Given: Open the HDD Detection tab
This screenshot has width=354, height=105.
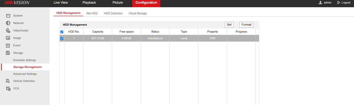Looking at the screenshot, I should (113, 13).
